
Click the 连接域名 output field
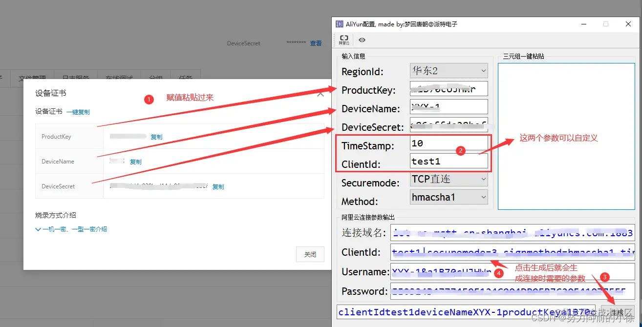coord(512,233)
